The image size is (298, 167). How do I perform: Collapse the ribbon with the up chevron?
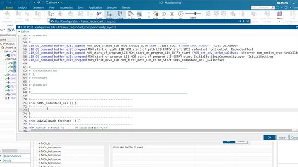(x=282, y=7)
